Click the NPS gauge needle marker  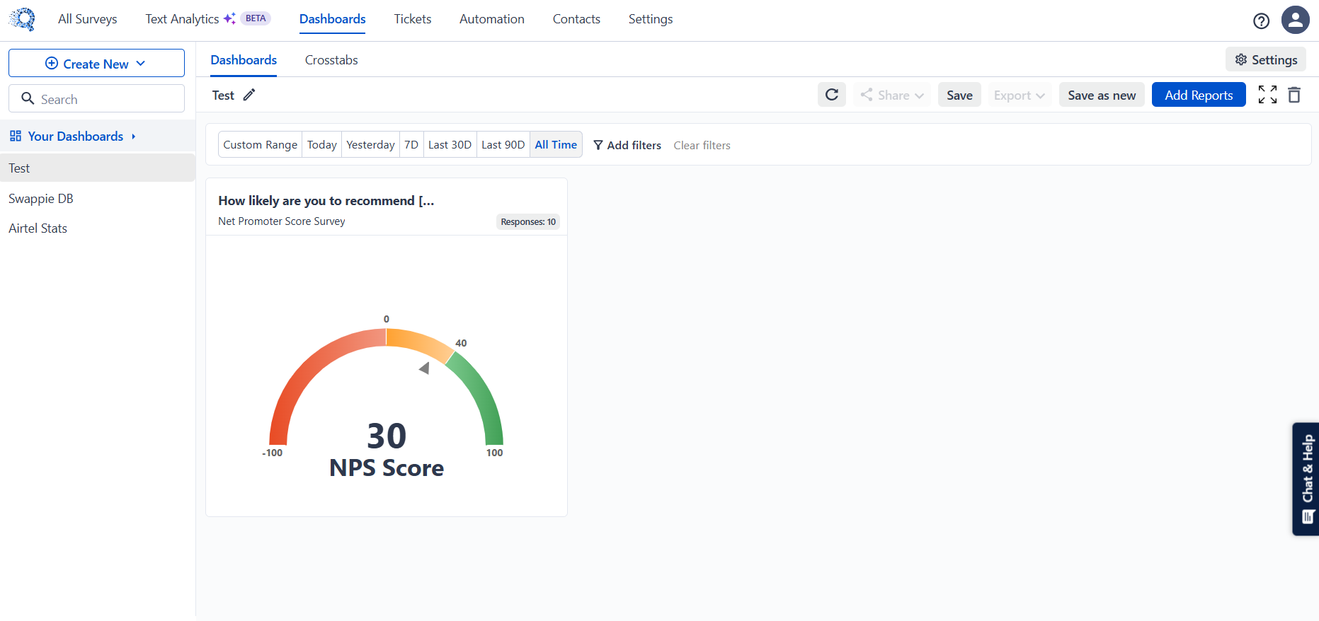click(424, 368)
